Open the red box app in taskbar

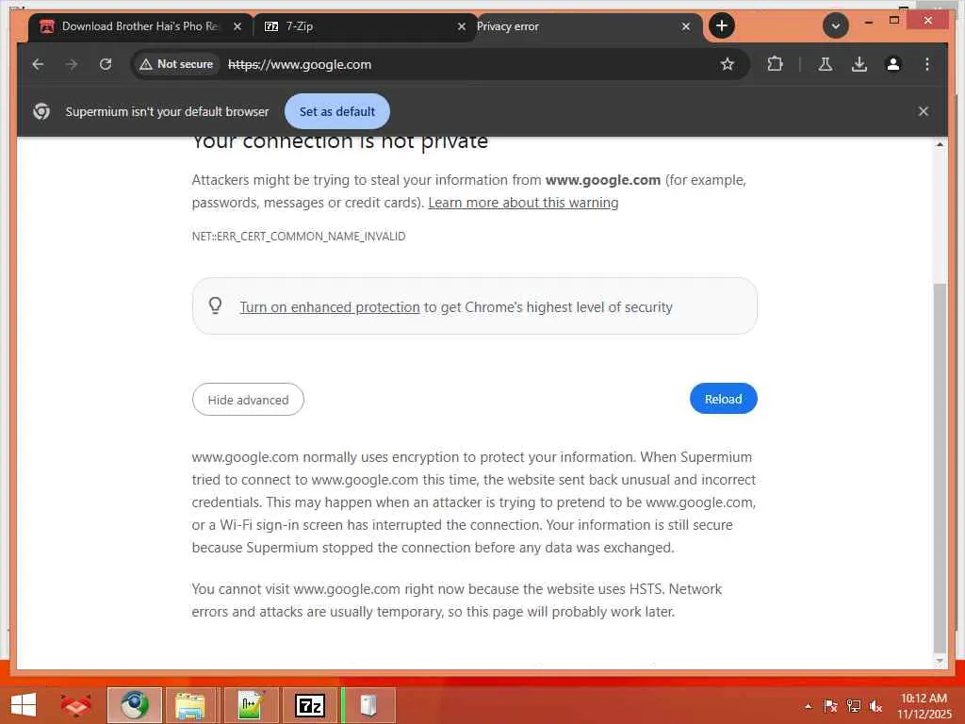(x=75, y=705)
